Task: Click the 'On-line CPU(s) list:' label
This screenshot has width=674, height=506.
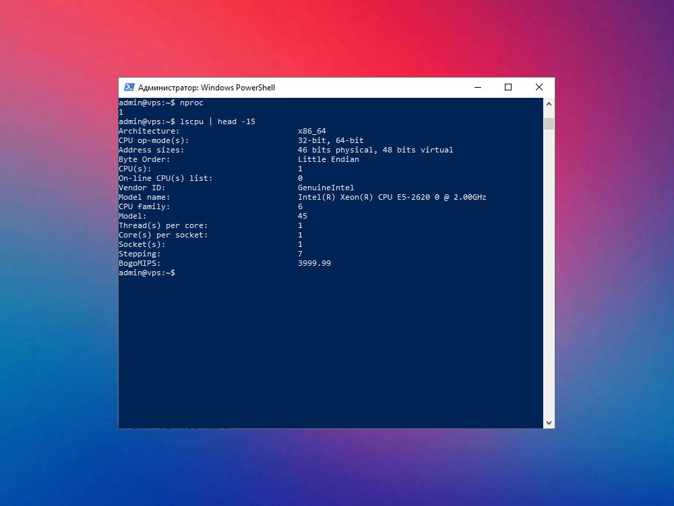Action: 166,178
